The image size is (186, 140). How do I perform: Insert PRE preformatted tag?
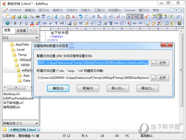[x=116, y=23]
